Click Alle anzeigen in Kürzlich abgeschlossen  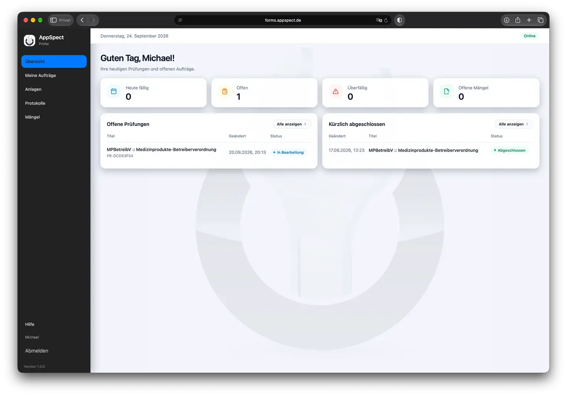(x=514, y=124)
